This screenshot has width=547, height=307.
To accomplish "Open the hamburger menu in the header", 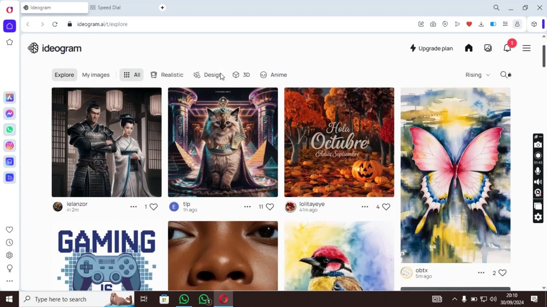I will (x=526, y=48).
